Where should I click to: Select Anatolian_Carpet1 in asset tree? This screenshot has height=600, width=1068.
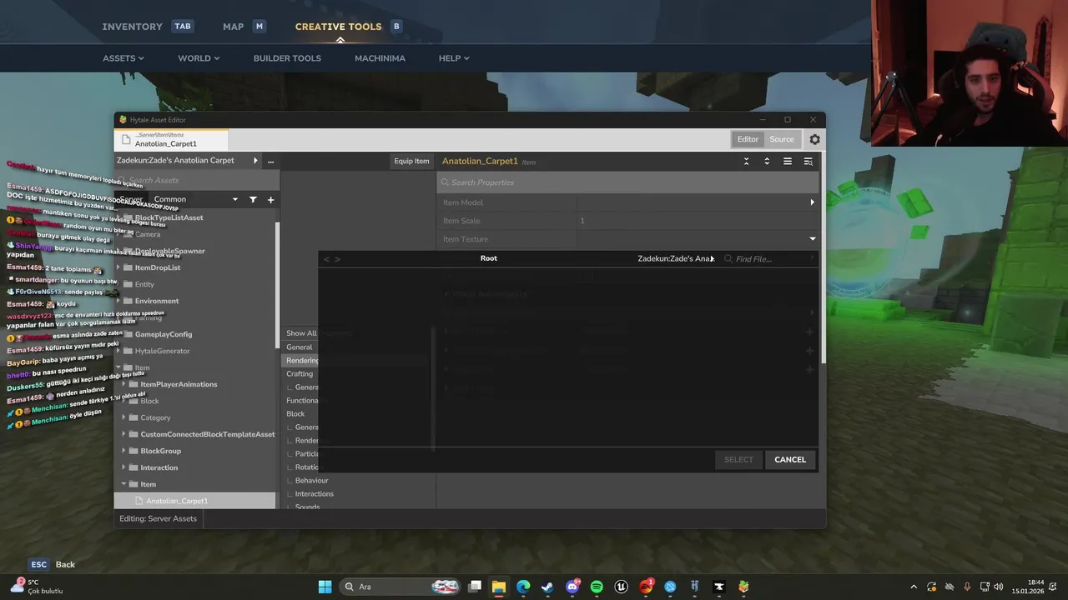[194, 501]
